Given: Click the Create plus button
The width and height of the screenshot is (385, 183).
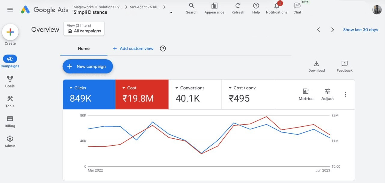Looking at the screenshot, I should [10, 32].
